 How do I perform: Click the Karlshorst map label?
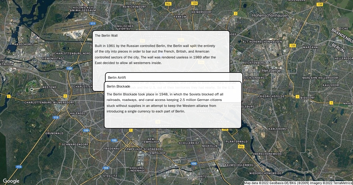click(x=278, y=129)
